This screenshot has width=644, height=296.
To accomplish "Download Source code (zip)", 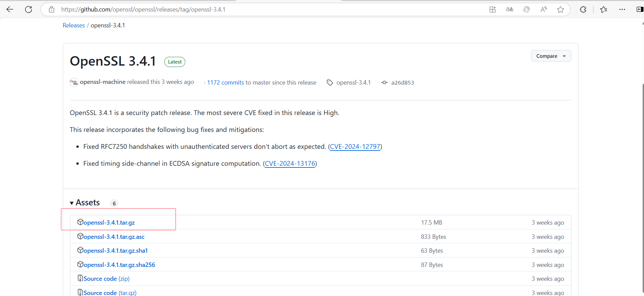I will tap(107, 279).
